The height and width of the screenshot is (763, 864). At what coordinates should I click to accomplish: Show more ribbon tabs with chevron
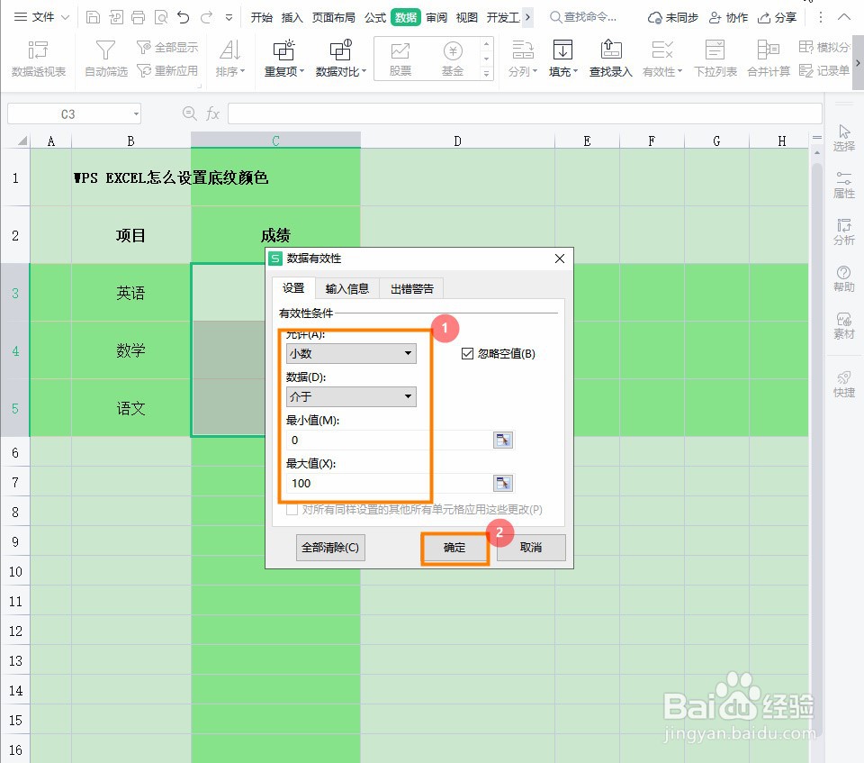(528, 17)
